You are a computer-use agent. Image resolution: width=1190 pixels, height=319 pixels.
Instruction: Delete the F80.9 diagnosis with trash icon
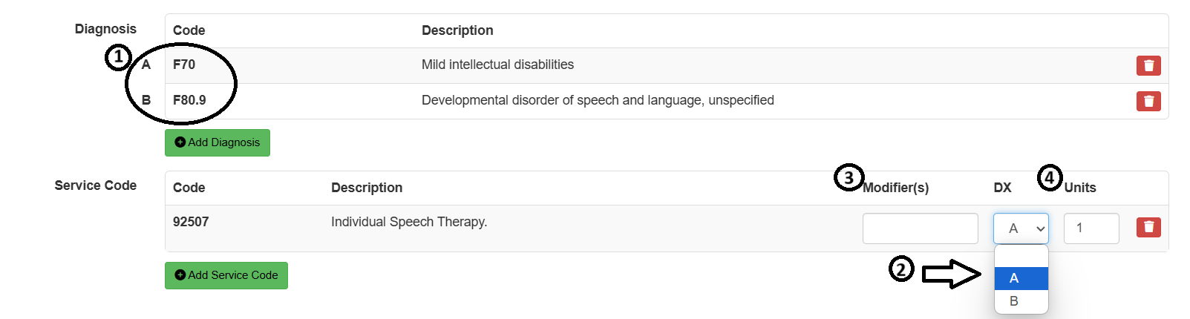click(1148, 101)
